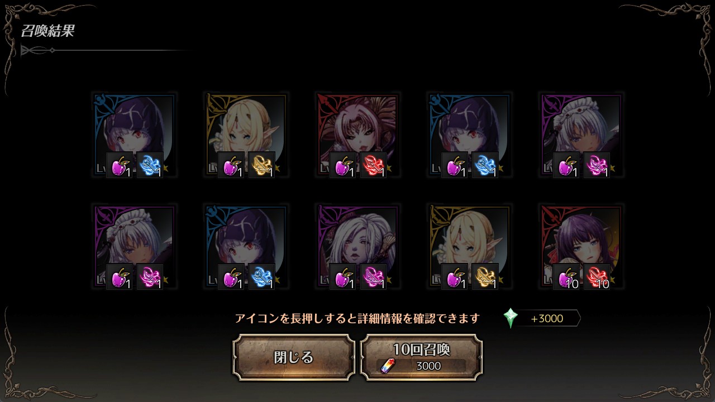Click maid character card in top row
Viewport: 715px width, 402px height.
pos(581,135)
